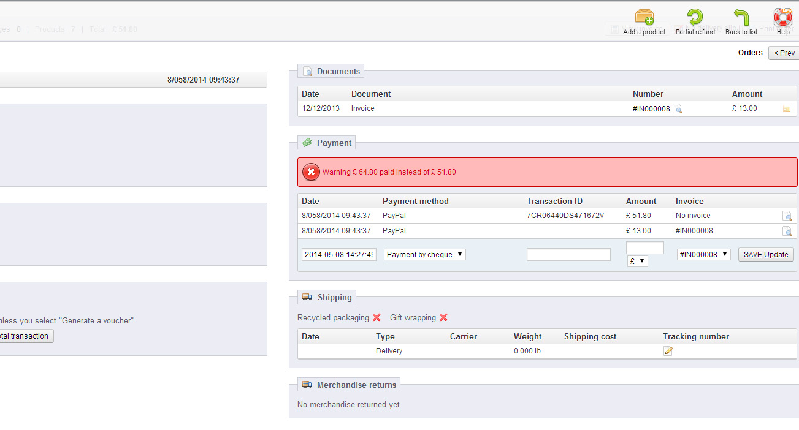
Task: Toggle the Gift wrapping red cross
Action: (x=443, y=317)
